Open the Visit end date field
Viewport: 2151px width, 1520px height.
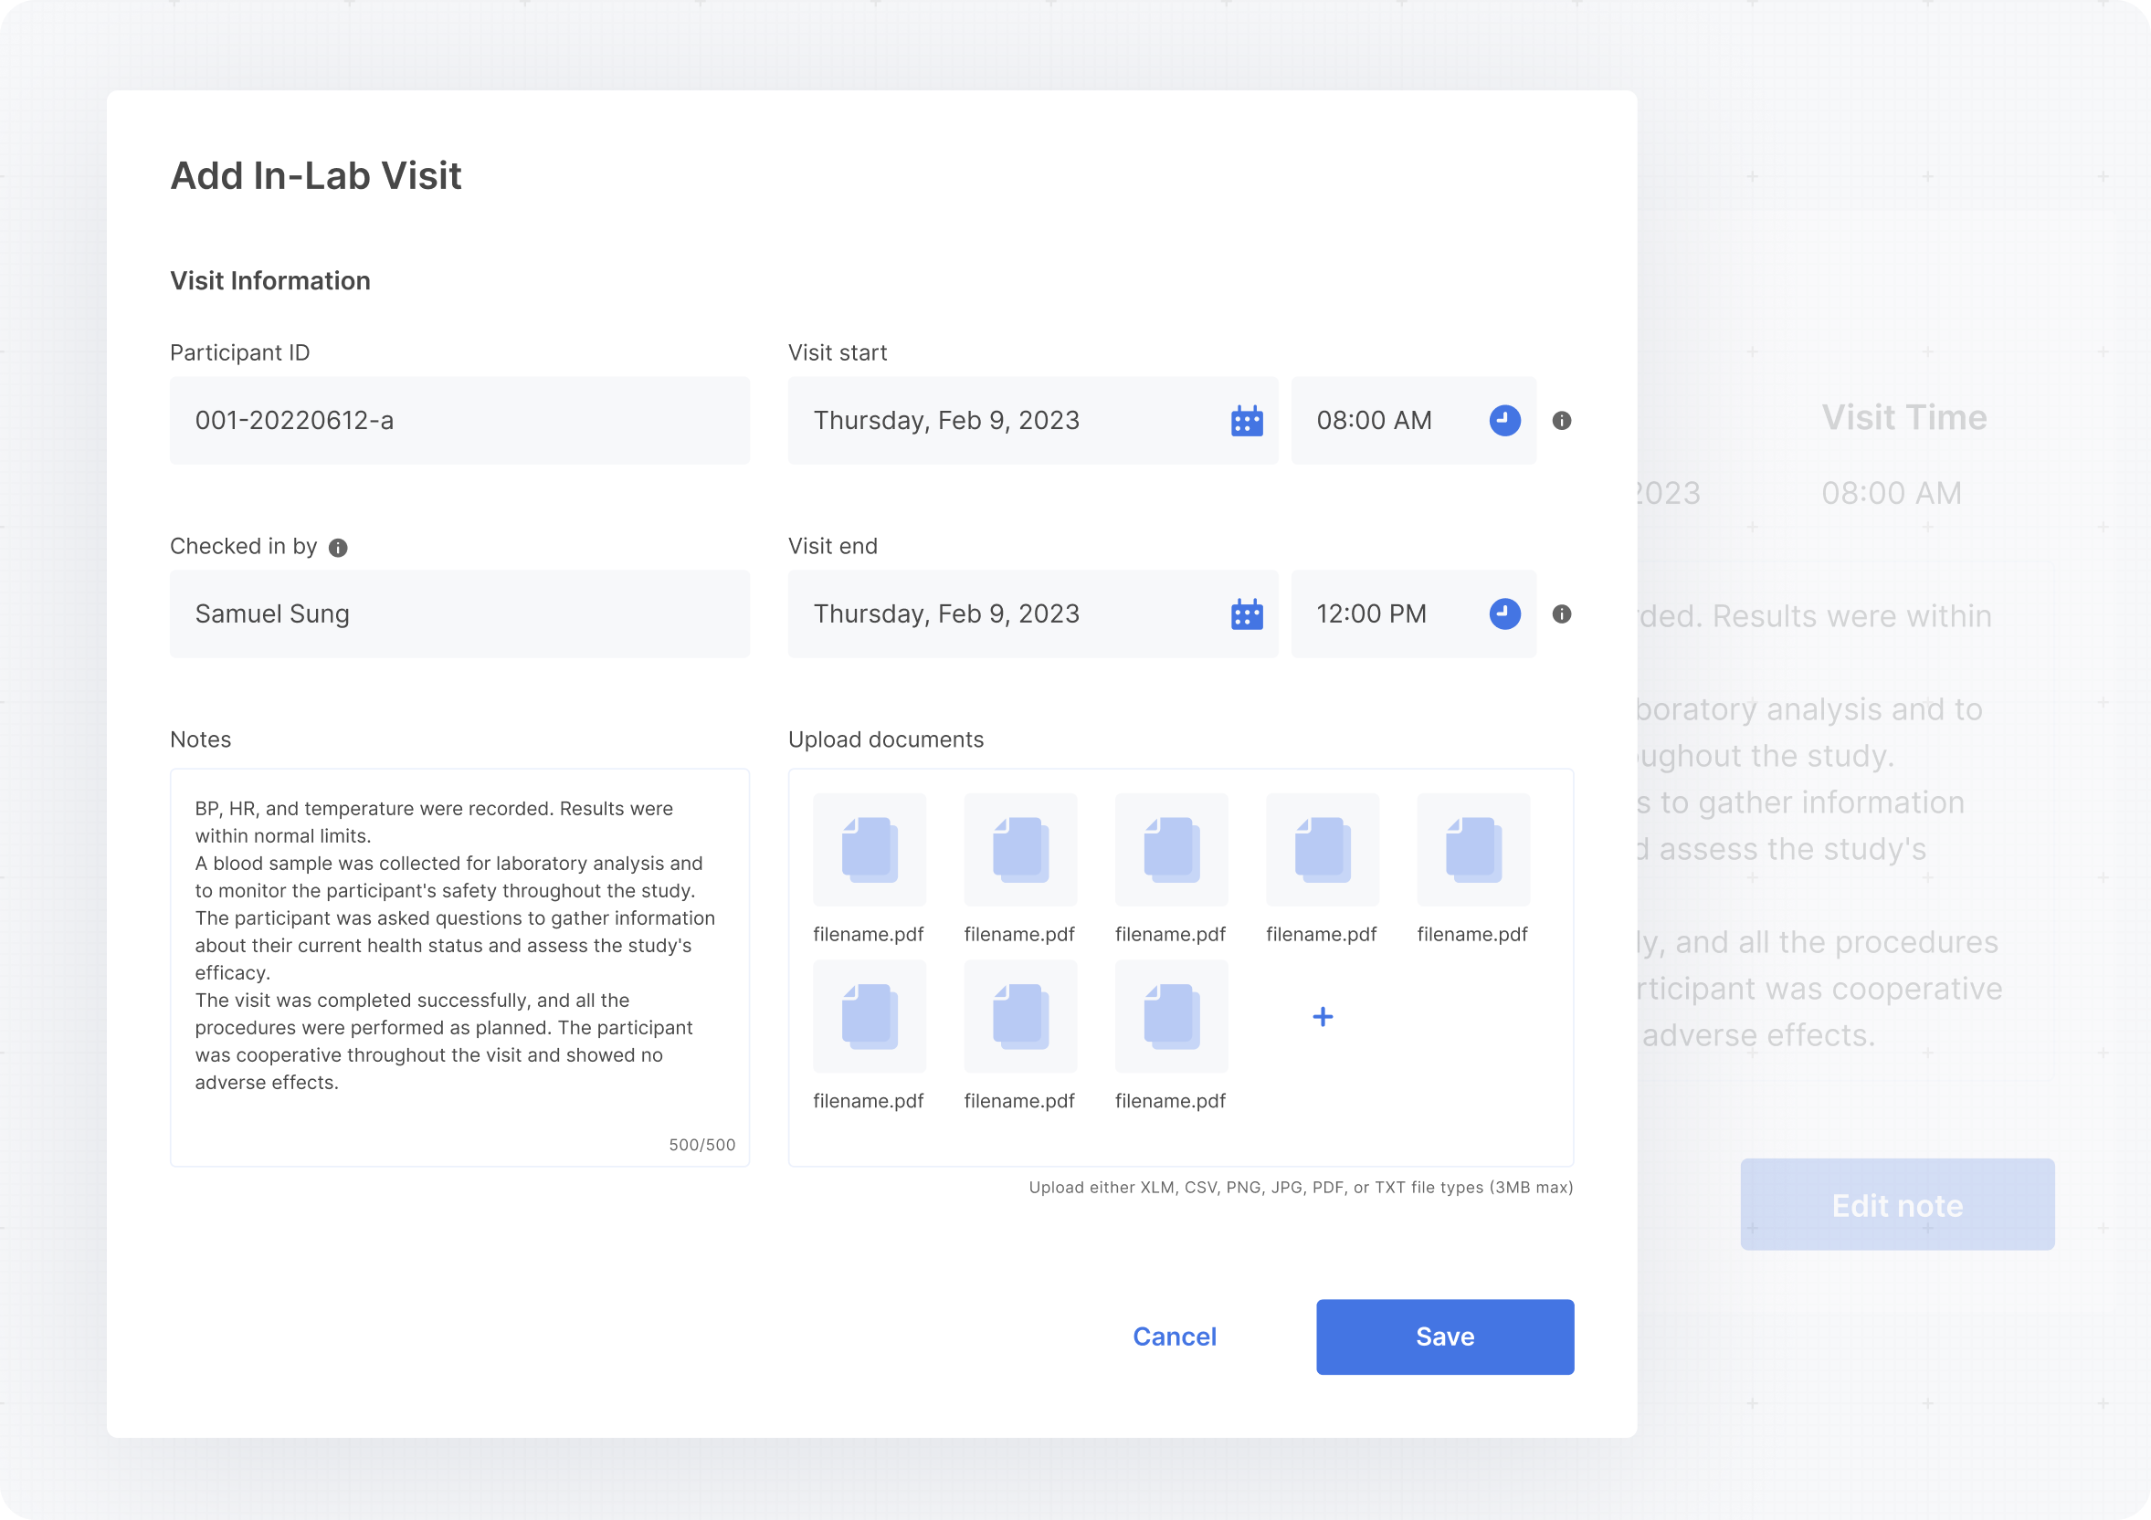click(1002, 614)
